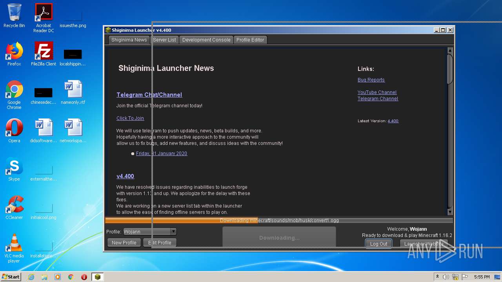Image resolution: width=502 pixels, height=282 pixels.
Task: Open the Telegram Channel sidebar link
Action: click(x=378, y=99)
